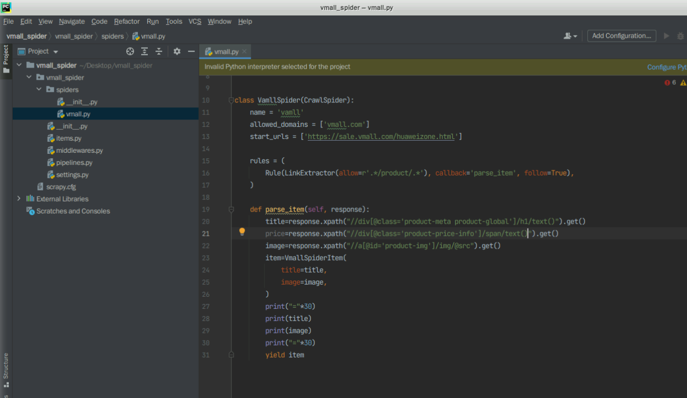The width and height of the screenshot is (687, 398).
Task: Open the Refactor menu
Action: point(127,22)
